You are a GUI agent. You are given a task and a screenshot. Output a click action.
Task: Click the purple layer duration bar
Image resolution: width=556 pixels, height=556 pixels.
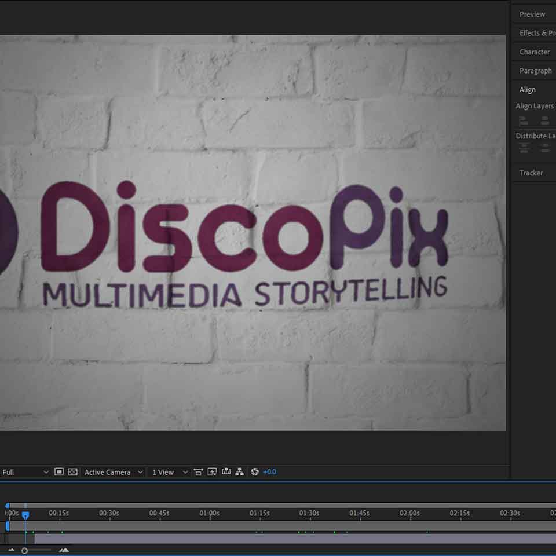point(295,539)
